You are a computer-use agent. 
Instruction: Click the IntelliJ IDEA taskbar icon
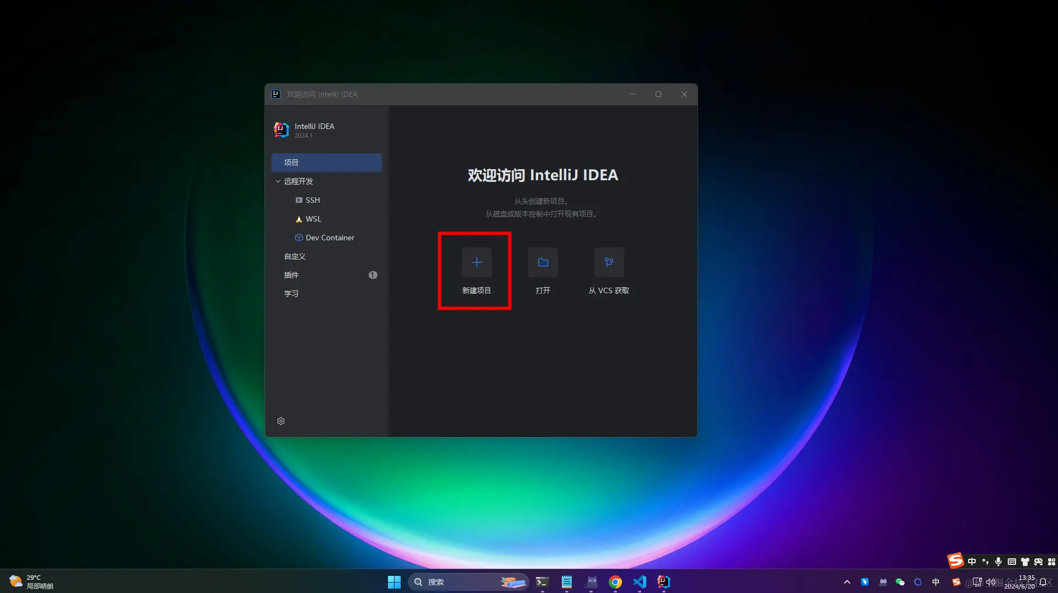tap(664, 582)
